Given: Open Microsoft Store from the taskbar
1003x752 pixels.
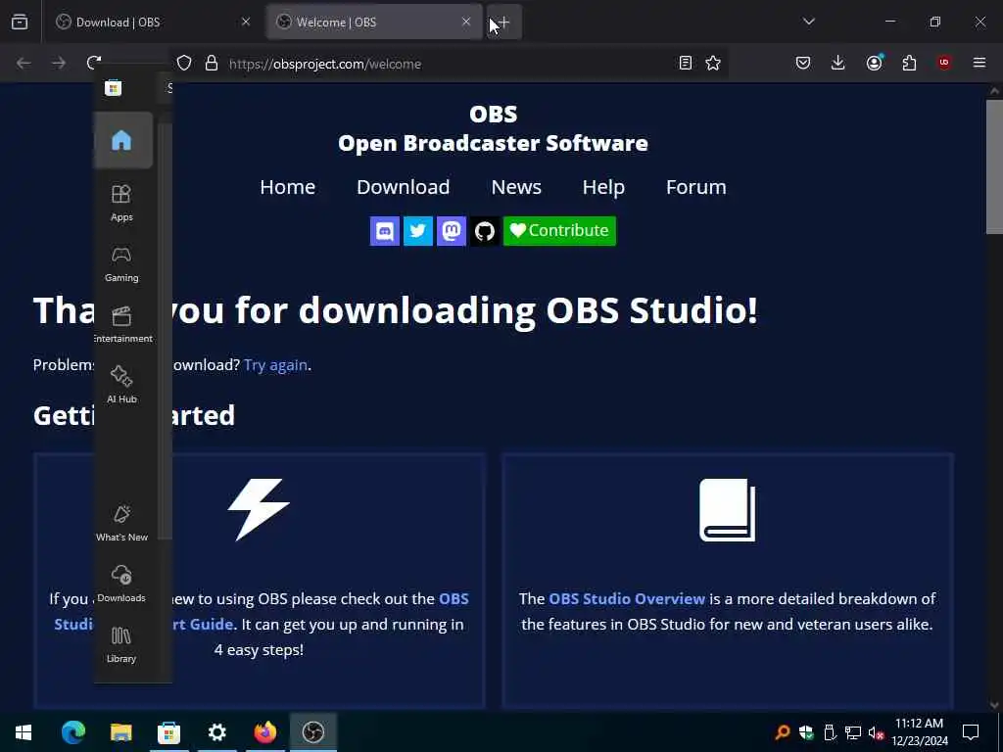Looking at the screenshot, I should [x=168, y=731].
